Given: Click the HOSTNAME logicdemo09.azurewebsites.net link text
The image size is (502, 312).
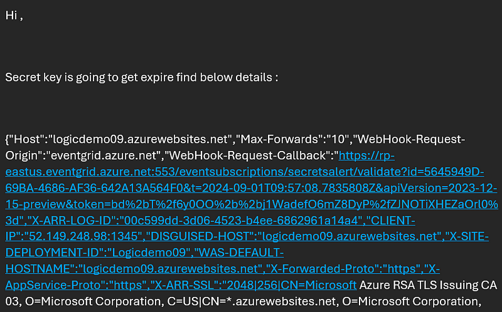Looking at the screenshot, I should 132,269.
